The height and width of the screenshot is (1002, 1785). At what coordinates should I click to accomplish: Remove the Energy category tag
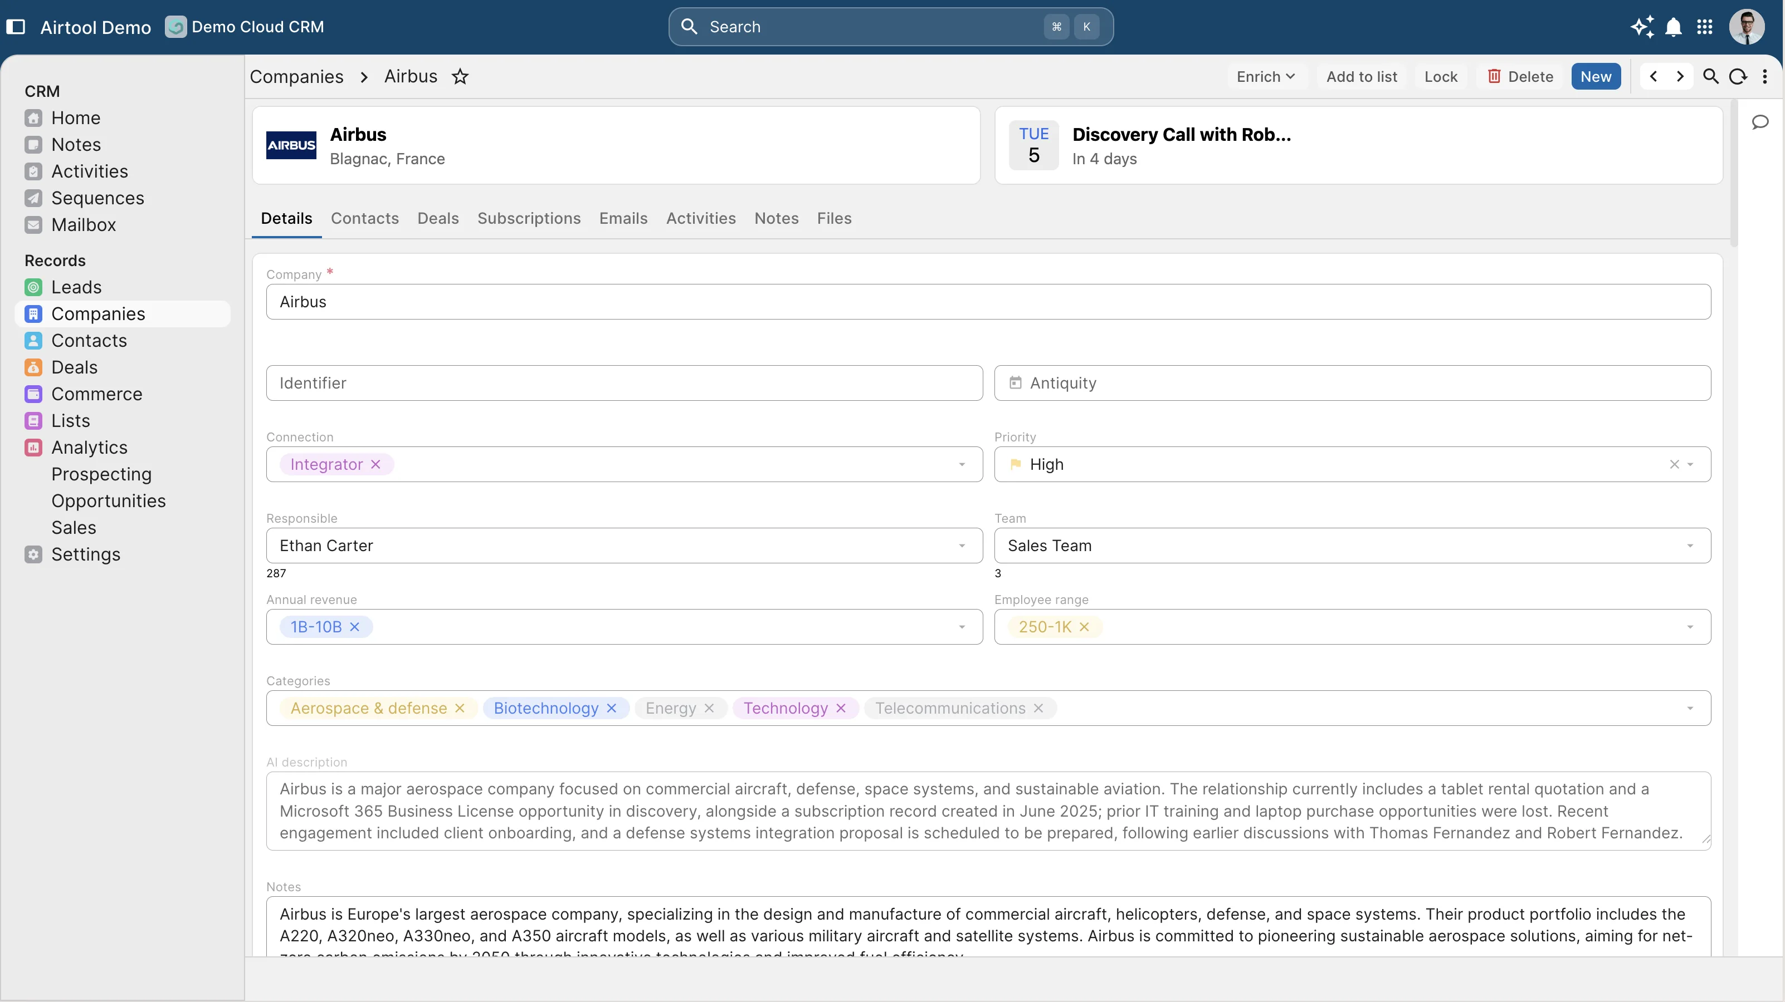click(709, 708)
